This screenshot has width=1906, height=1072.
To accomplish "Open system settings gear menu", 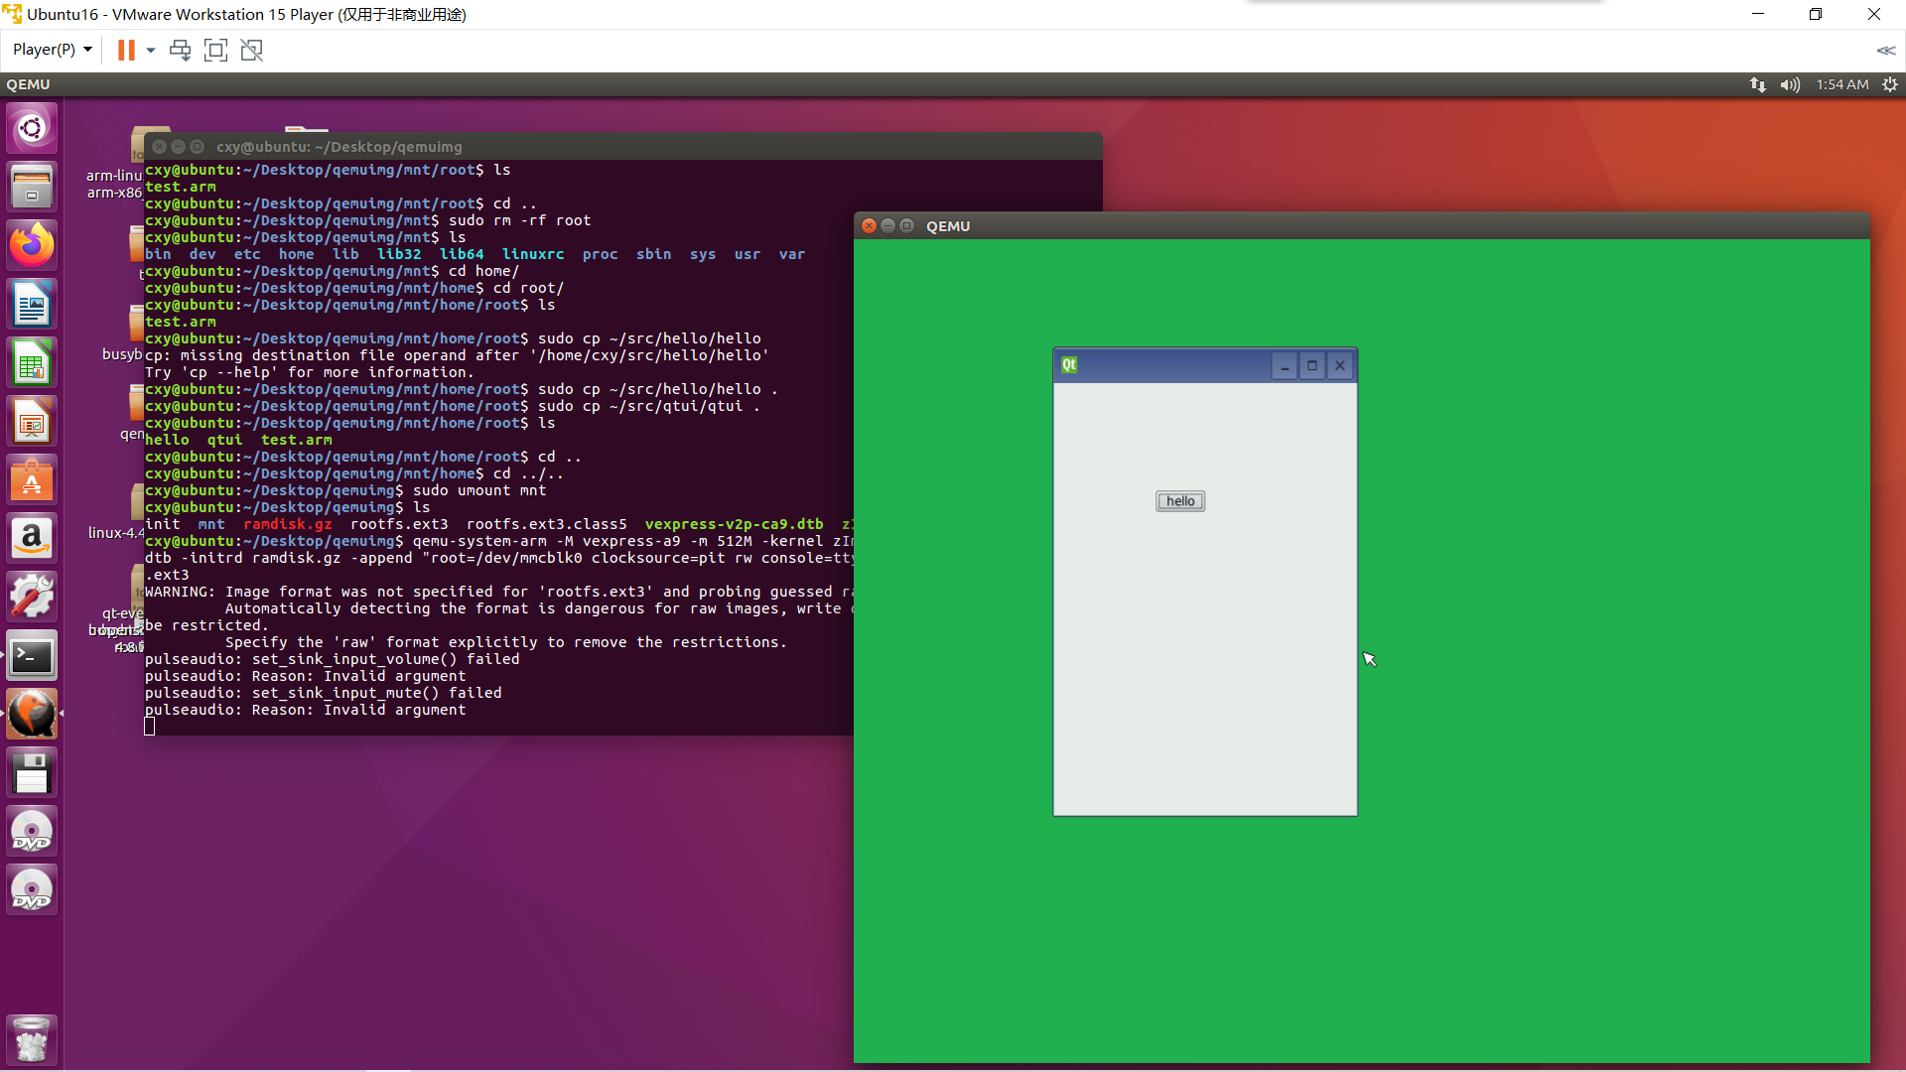I will [1890, 84].
